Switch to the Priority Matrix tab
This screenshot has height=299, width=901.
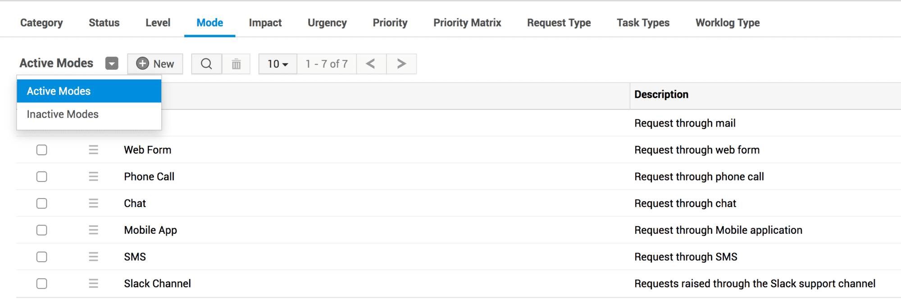[467, 23]
